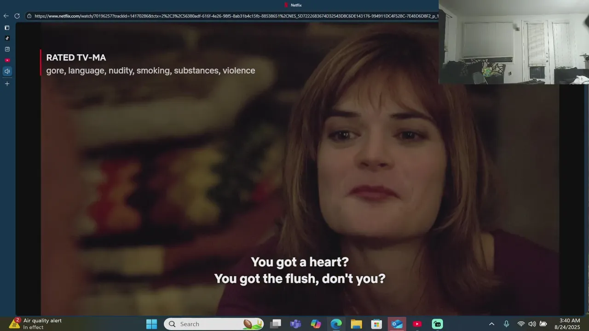The image size is (589, 331).
Task: Reload the Netflix page
Action: click(x=17, y=16)
